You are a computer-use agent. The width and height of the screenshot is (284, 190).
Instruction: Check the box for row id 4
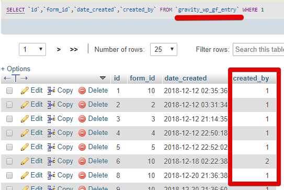9,133
